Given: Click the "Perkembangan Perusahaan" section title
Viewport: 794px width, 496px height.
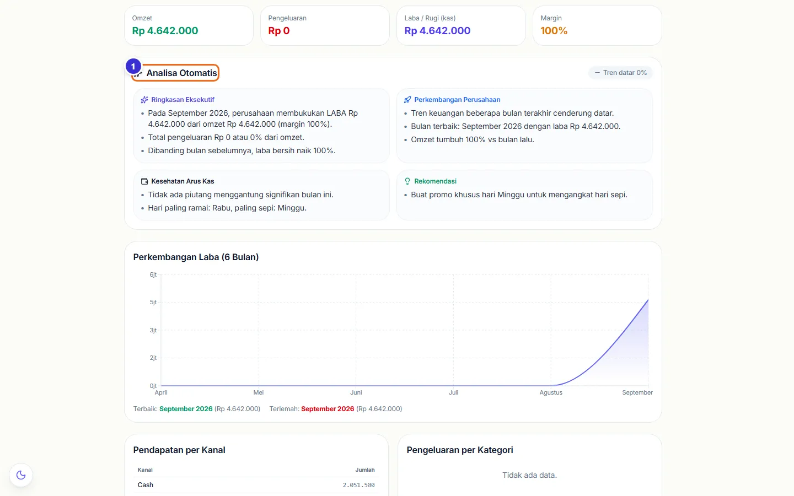Looking at the screenshot, I should (457, 100).
